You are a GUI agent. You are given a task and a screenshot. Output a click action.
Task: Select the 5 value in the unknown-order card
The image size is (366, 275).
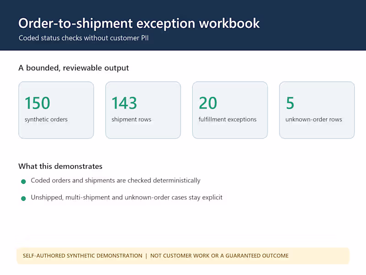coord(290,103)
